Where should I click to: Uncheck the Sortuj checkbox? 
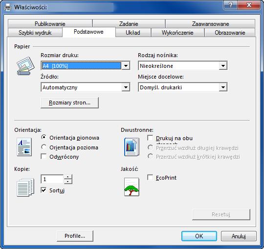pos(44,190)
